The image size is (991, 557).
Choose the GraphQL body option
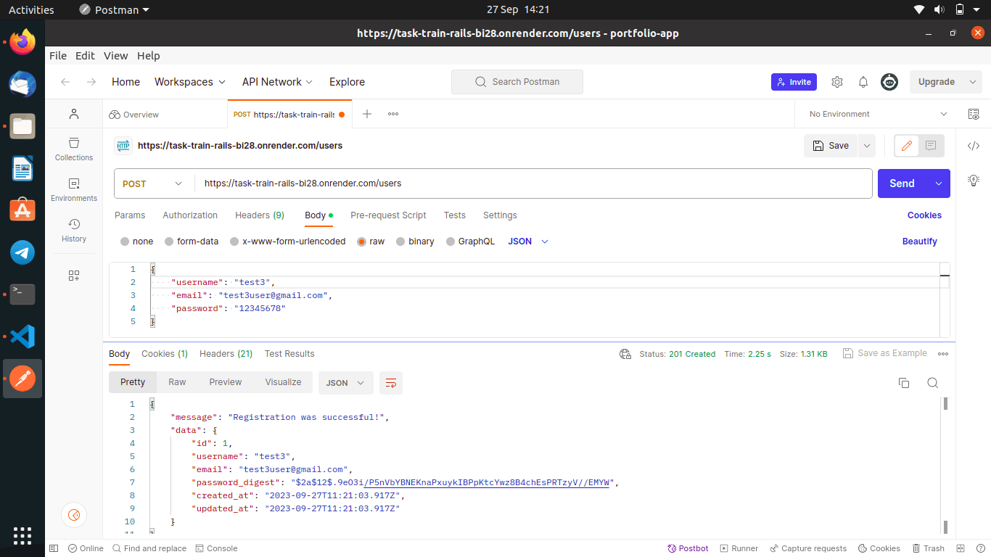click(x=451, y=242)
